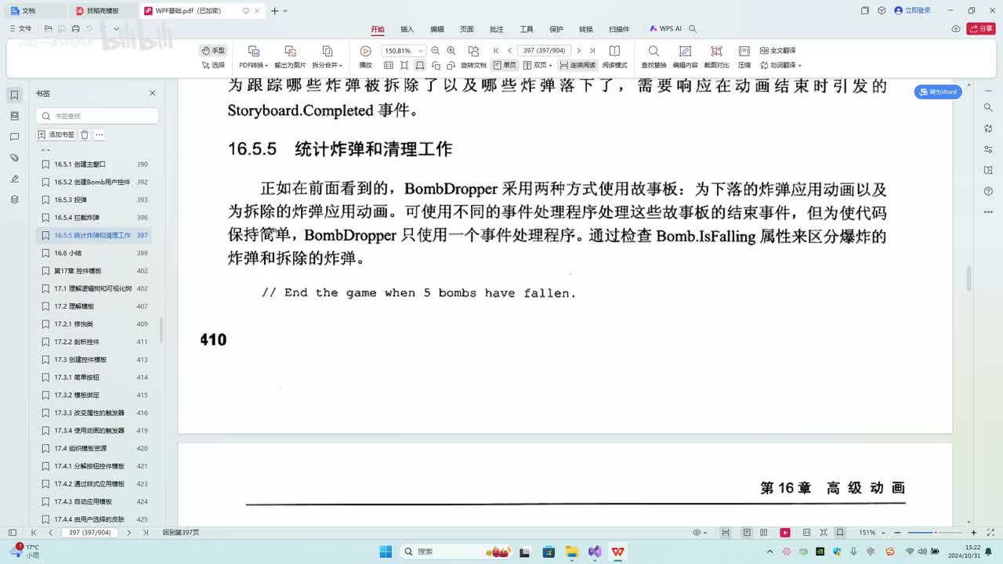Screen dimensions: 1003x564
Task: Select bookmark 16.5.4 拦截炸弹
Action: 93,218
